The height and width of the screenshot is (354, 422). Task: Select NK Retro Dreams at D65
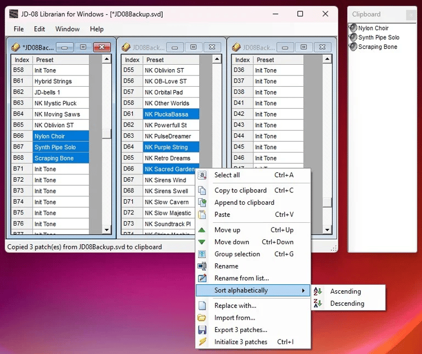(x=171, y=158)
